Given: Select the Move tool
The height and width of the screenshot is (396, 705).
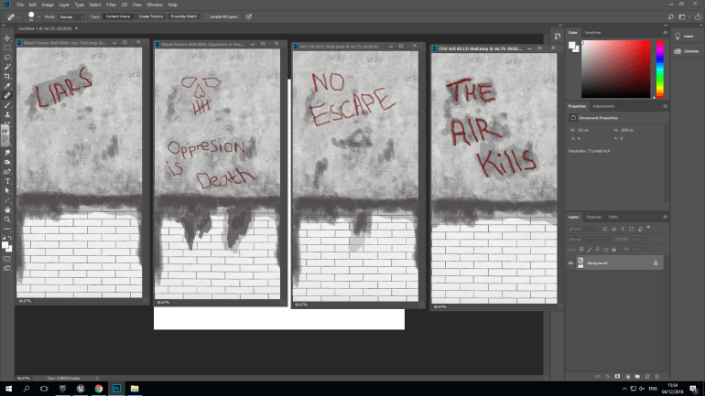Looking at the screenshot, I should [x=7, y=38].
